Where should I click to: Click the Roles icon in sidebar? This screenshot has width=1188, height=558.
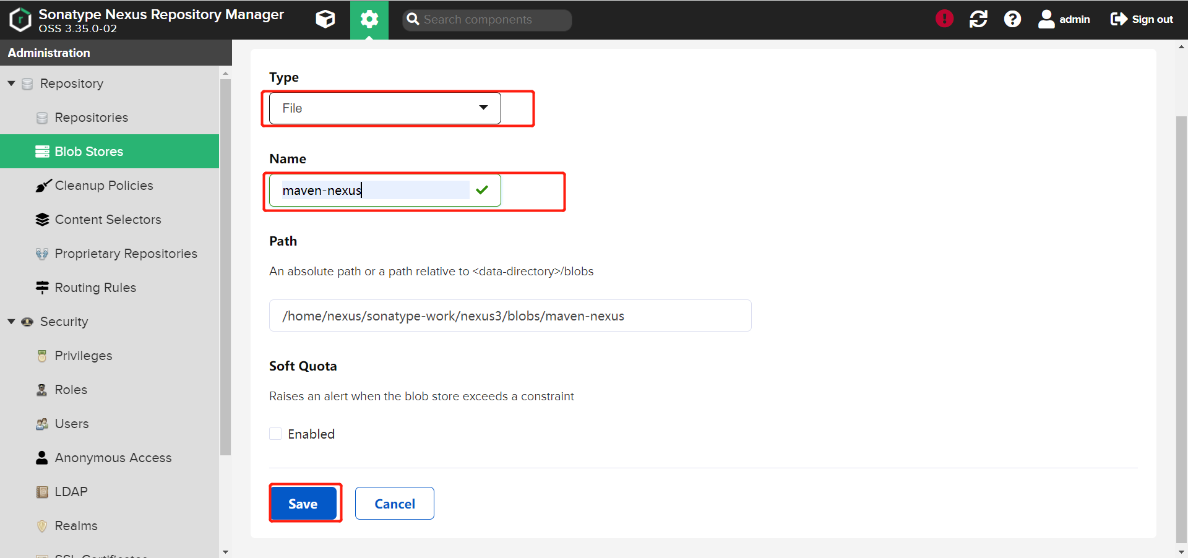(x=42, y=390)
